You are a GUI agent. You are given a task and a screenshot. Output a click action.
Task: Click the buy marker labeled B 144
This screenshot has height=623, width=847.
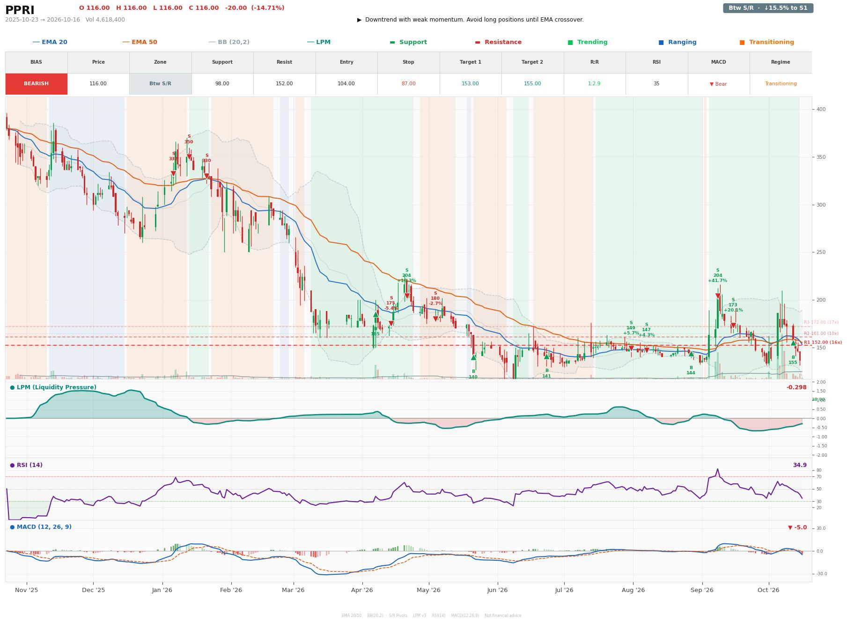pos(691,354)
